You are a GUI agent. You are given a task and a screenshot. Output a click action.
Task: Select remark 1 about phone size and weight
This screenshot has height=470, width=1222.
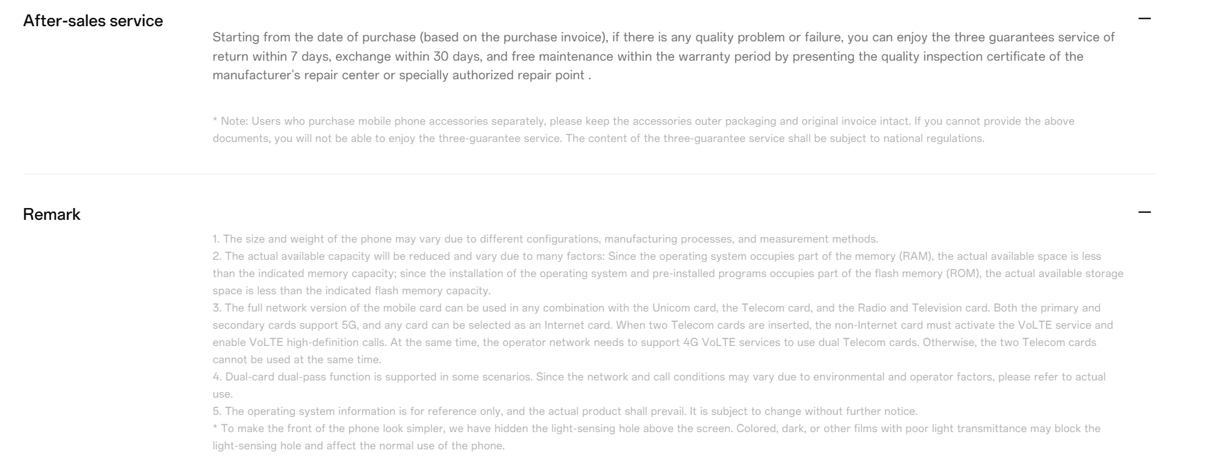pyautogui.click(x=545, y=239)
